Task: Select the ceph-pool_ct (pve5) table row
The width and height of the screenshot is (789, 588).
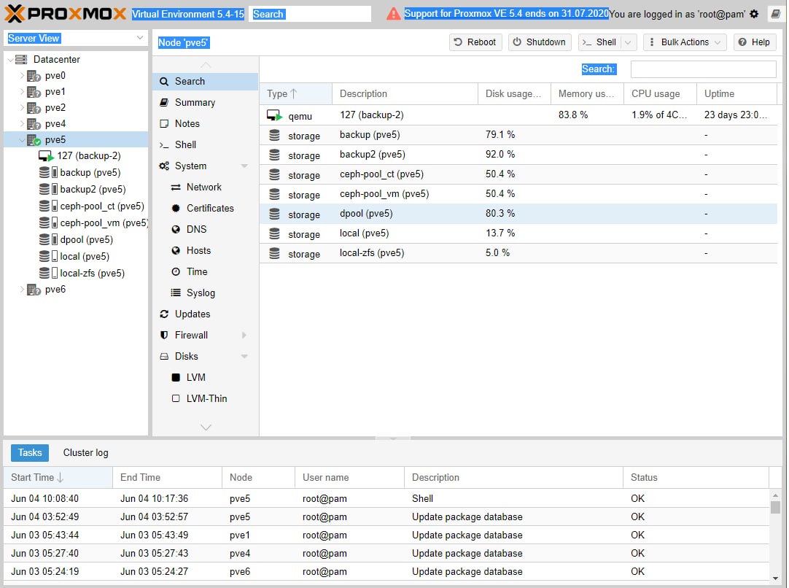Action: click(518, 174)
